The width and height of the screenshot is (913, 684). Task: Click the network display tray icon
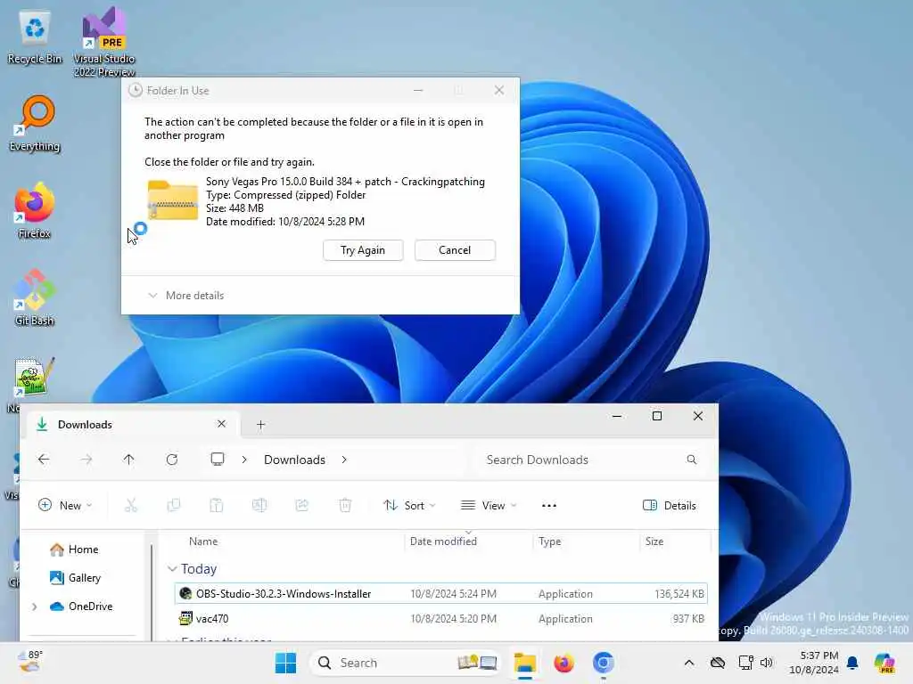[x=745, y=663]
